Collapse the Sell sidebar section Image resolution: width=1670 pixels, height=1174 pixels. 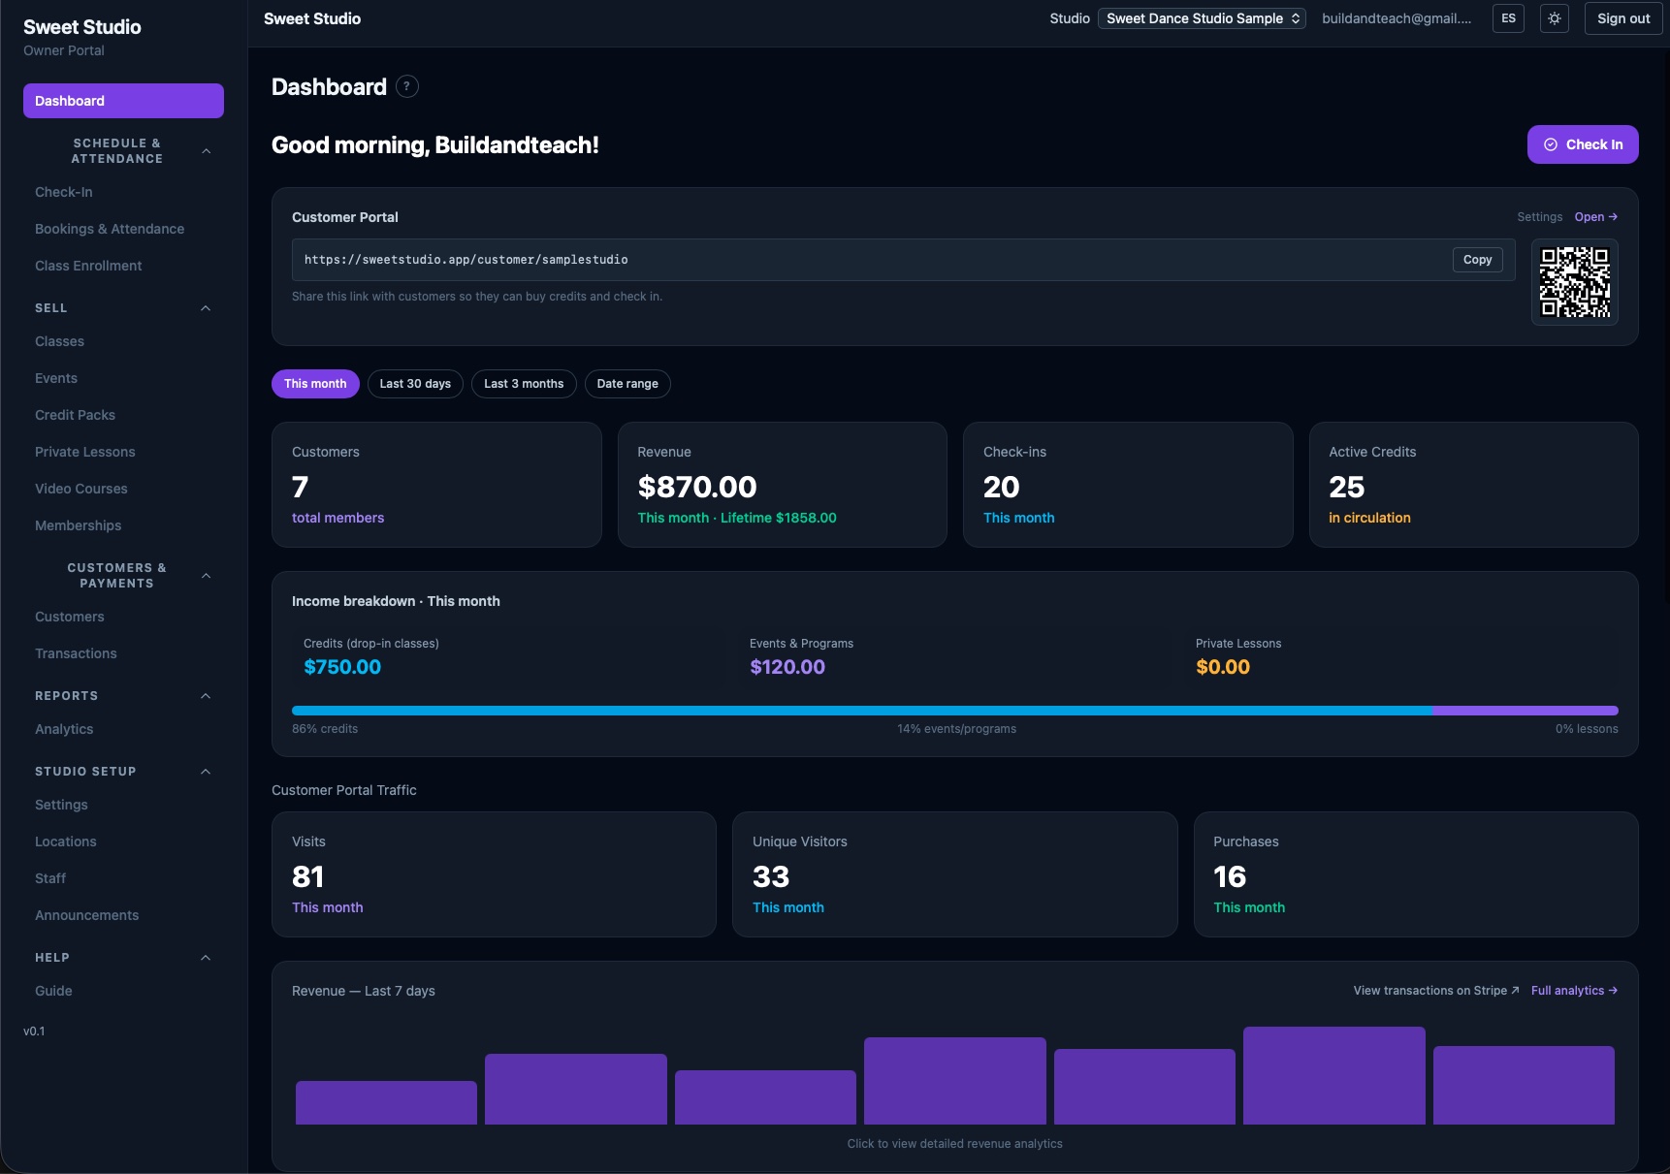(206, 308)
